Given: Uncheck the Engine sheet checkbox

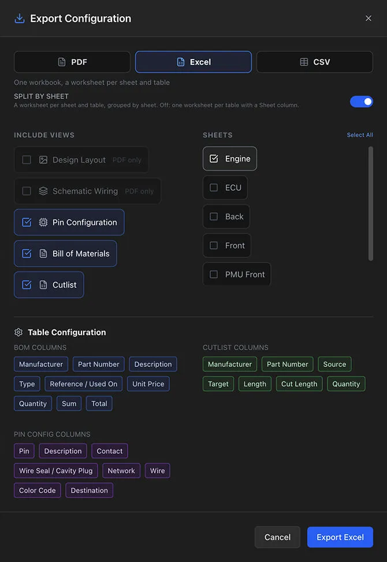Looking at the screenshot, I should pos(214,159).
